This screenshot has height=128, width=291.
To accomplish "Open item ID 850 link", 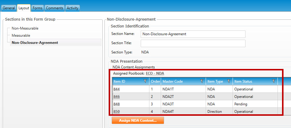I will point(116,112).
